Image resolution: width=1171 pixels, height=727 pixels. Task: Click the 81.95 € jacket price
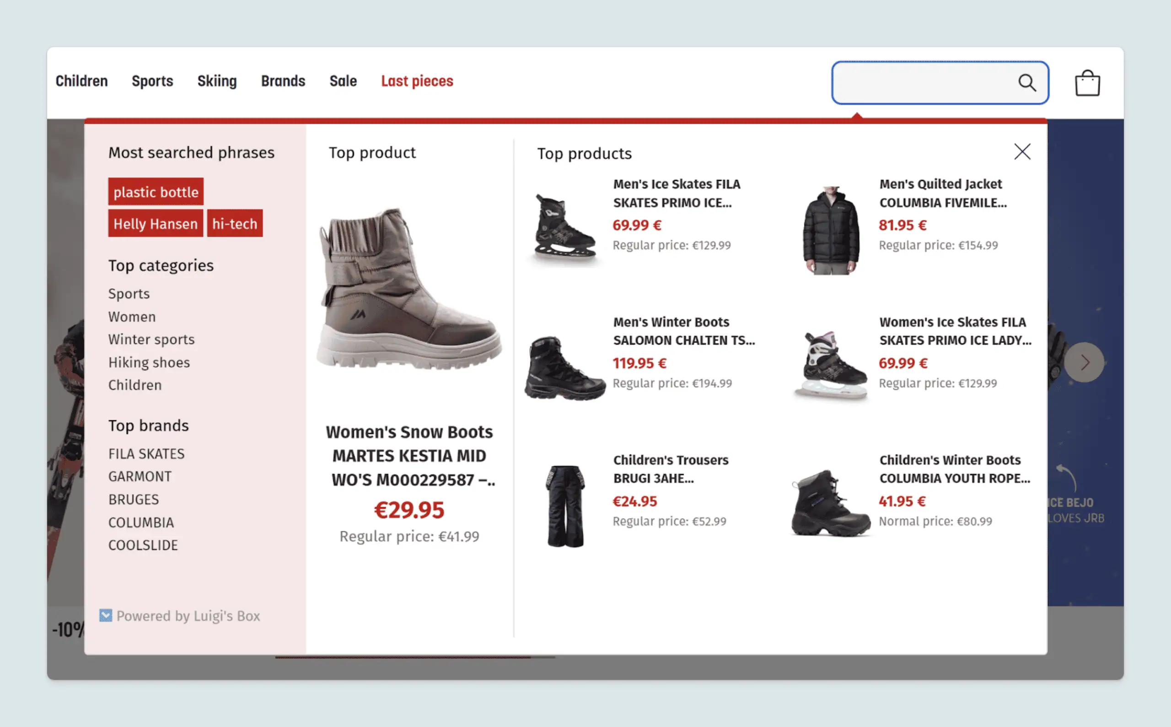[903, 225]
